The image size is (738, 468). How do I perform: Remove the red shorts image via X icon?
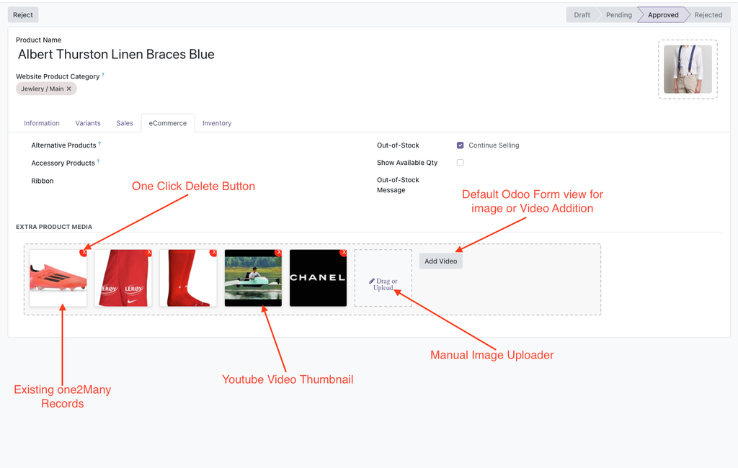pyautogui.click(x=149, y=253)
